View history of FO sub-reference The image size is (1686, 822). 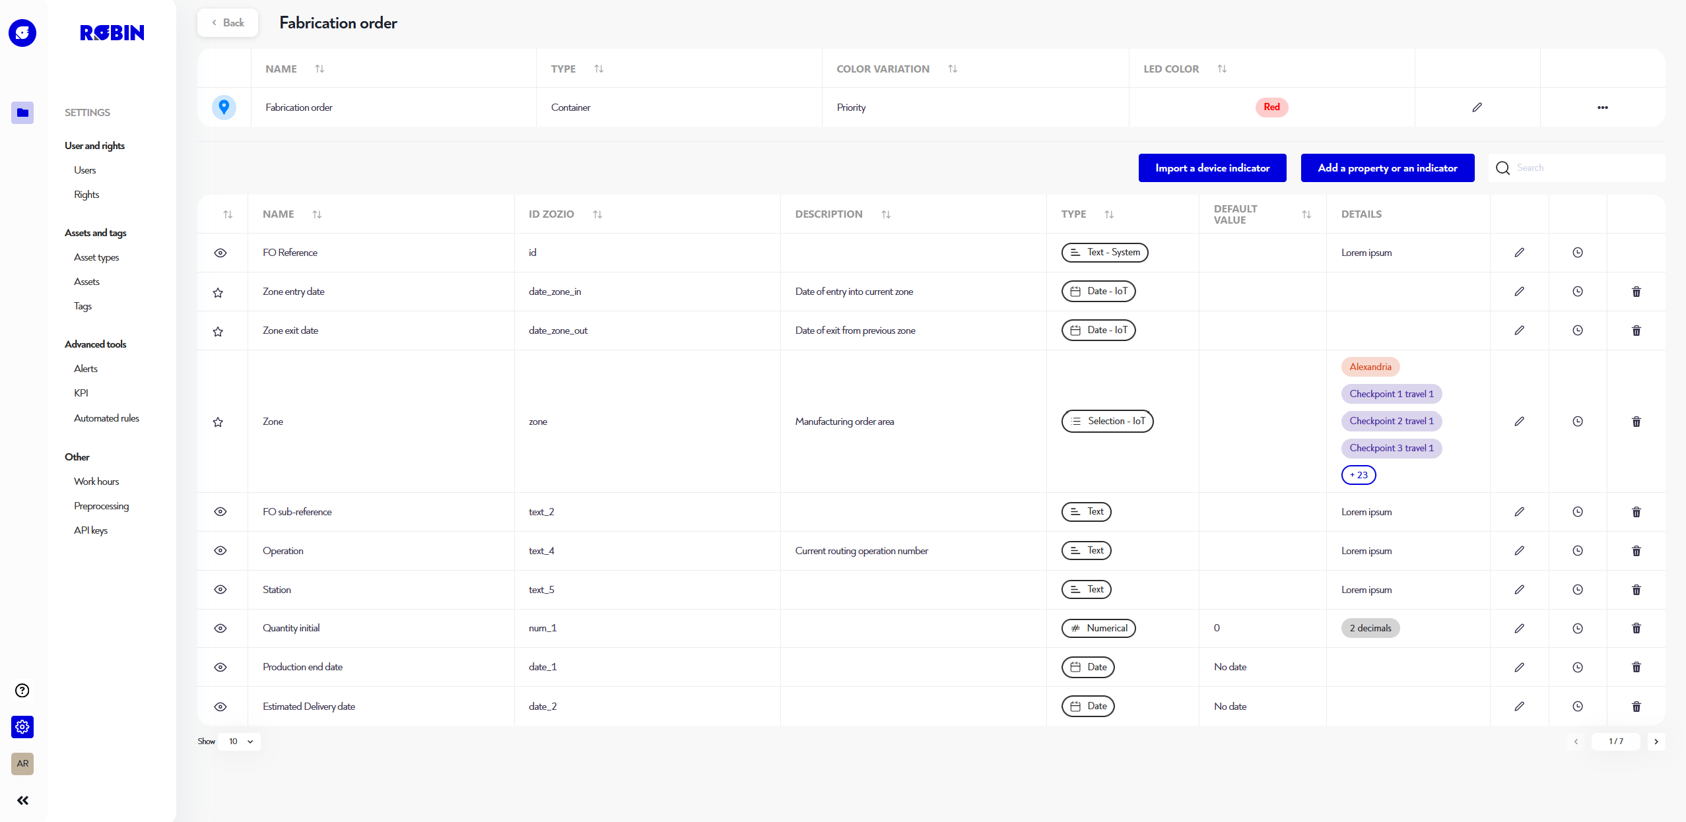(x=1578, y=512)
